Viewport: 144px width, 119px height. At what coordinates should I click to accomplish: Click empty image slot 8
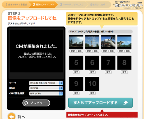tap(124, 63)
